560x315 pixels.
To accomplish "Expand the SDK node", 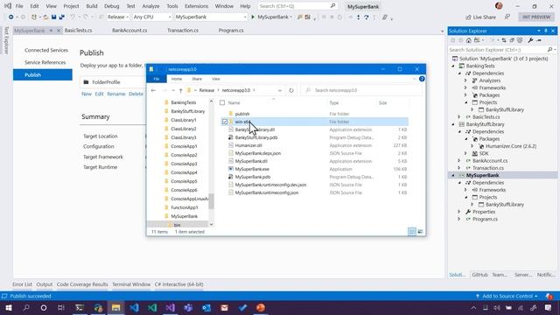I will point(465,153).
